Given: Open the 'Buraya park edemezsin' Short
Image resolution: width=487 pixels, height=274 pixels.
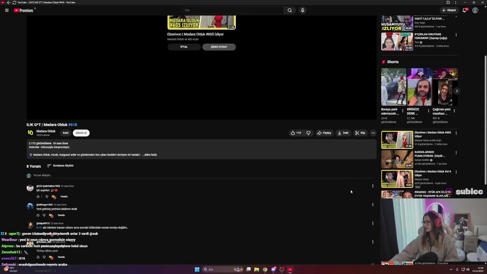Looking at the screenshot, I should point(393,87).
